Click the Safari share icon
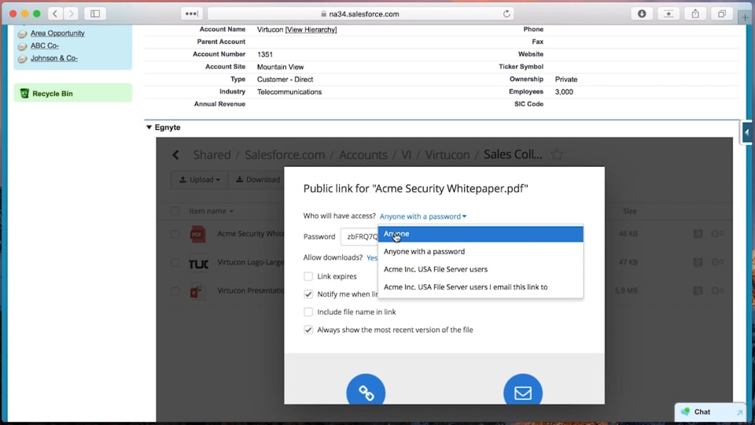Screen dimensions: 755x425 pos(695,13)
